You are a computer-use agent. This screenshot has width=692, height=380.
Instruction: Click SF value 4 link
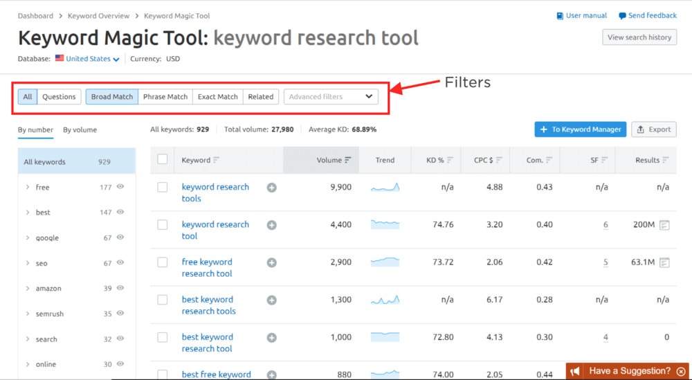point(605,338)
